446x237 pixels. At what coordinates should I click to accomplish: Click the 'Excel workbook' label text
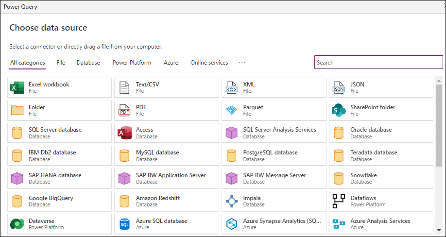[49, 85]
